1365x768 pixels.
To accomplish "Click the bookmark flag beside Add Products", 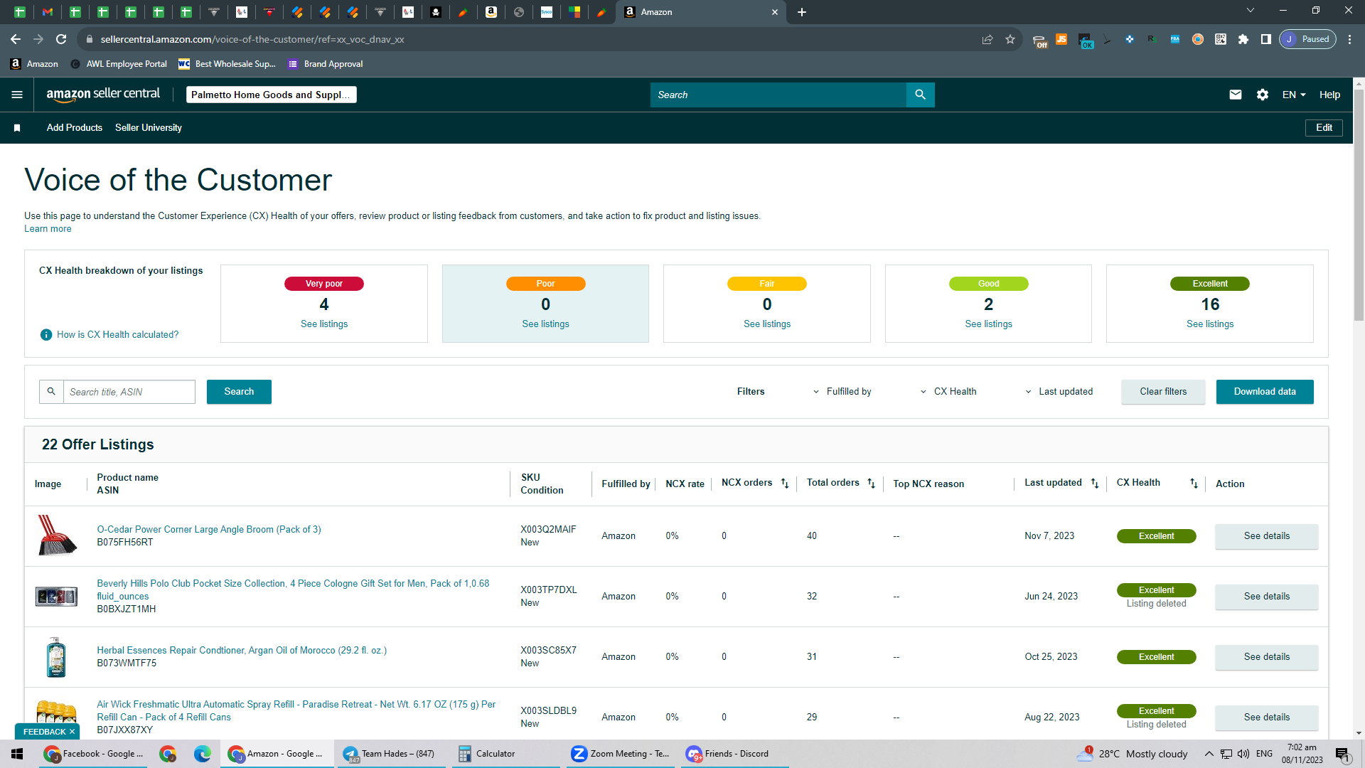I will pos(17,128).
